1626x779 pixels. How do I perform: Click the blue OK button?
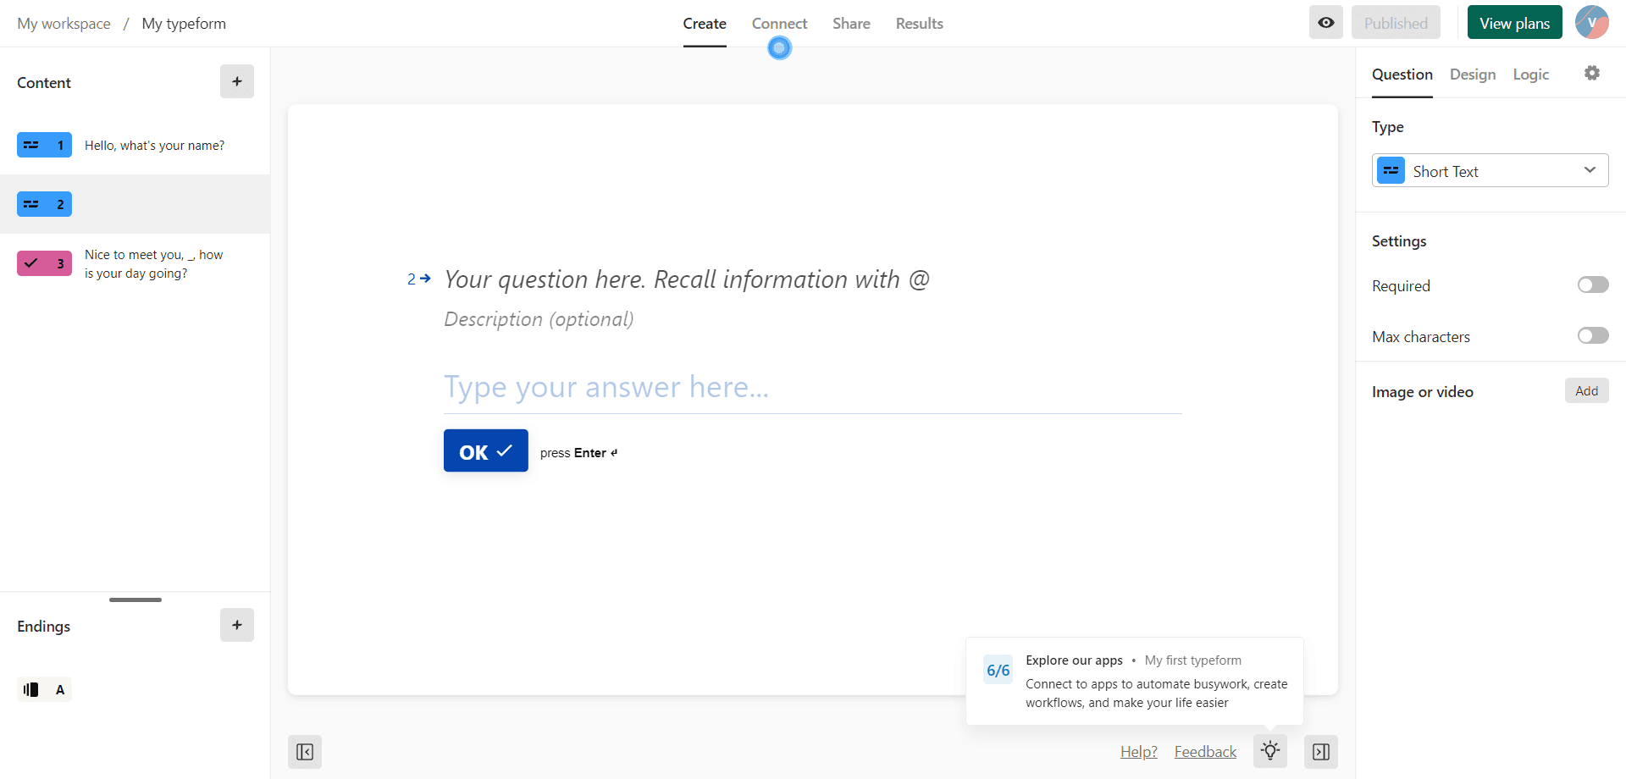pyautogui.click(x=486, y=450)
